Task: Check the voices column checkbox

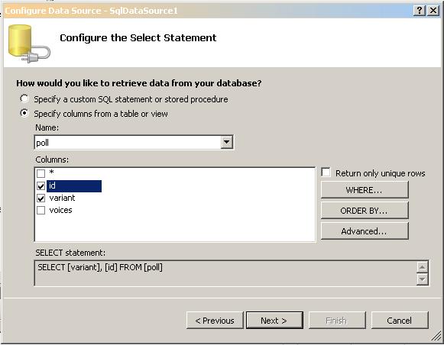Action: (x=41, y=211)
